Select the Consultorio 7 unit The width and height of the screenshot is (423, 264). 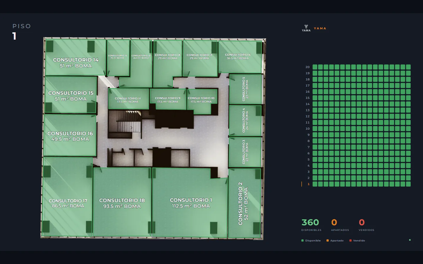click(x=200, y=58)
